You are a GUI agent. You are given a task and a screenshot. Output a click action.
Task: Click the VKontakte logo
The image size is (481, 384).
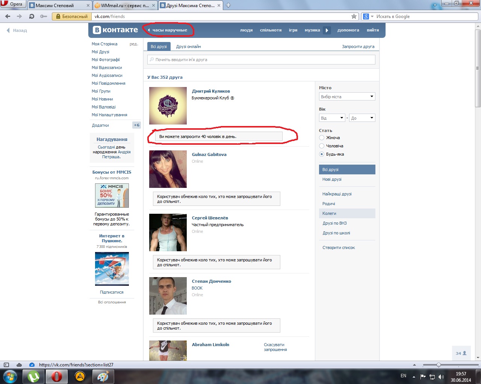[115, 30]
